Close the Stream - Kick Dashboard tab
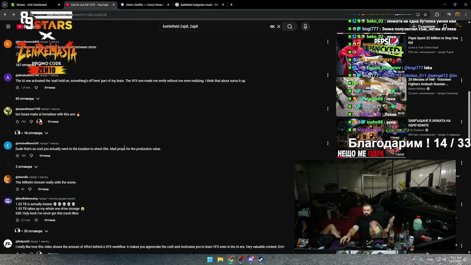The height and width of the screenshot is (265, 471). [59, 5]
